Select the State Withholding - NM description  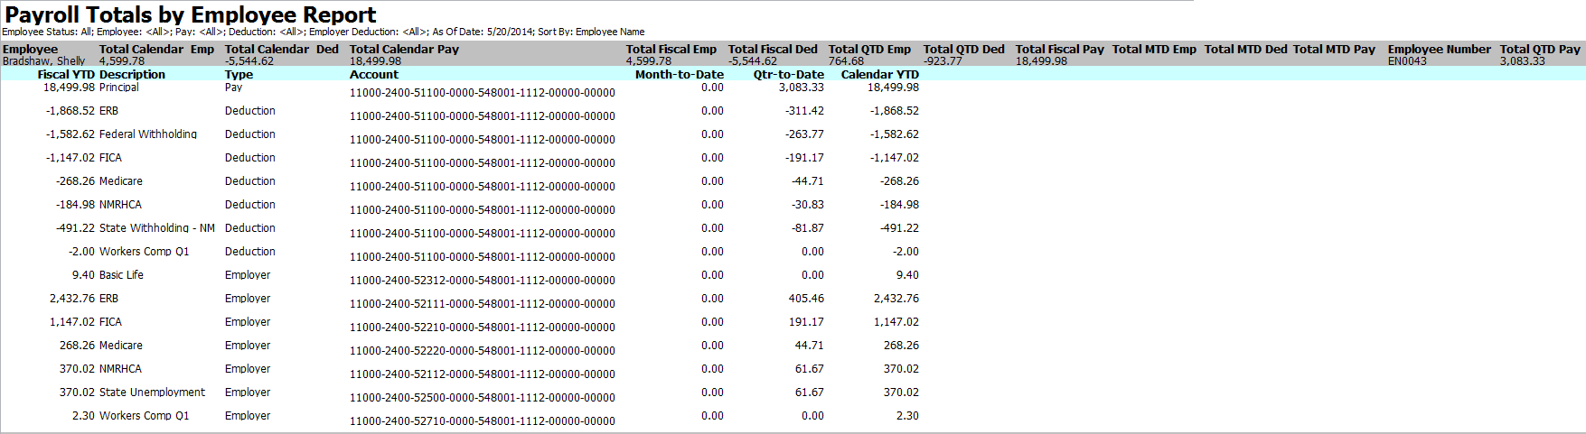(156, 228)
